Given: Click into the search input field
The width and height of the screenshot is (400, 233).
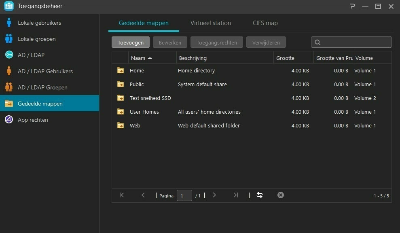Looking at the screenshot, I should pos(351,42).
